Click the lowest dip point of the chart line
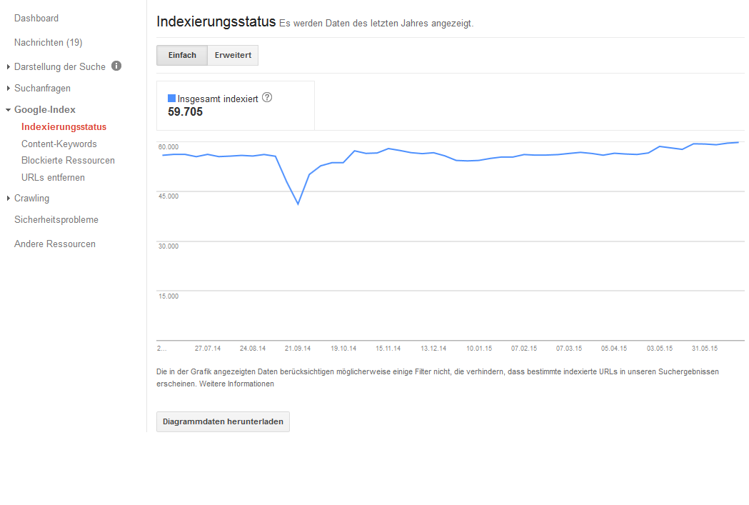Image resolution: width=749 pixels, height=505 pixels. coord(298,204)
